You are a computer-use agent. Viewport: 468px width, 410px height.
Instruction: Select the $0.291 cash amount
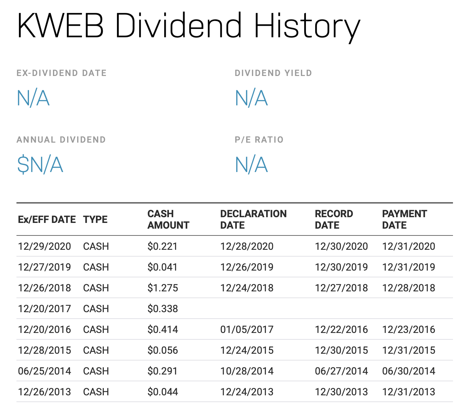click(162, 371)
